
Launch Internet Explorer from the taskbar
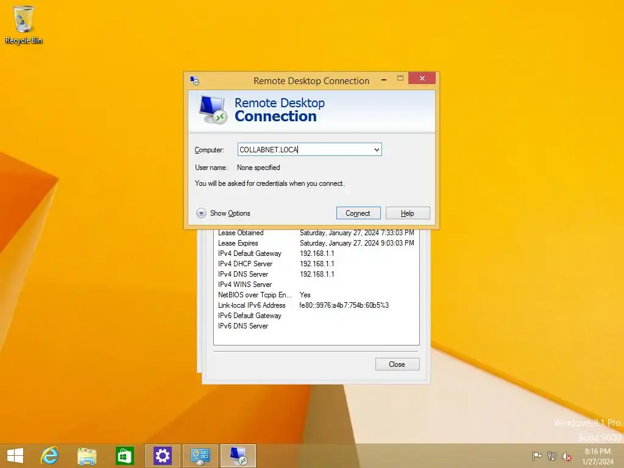click(x=49, y=456)
